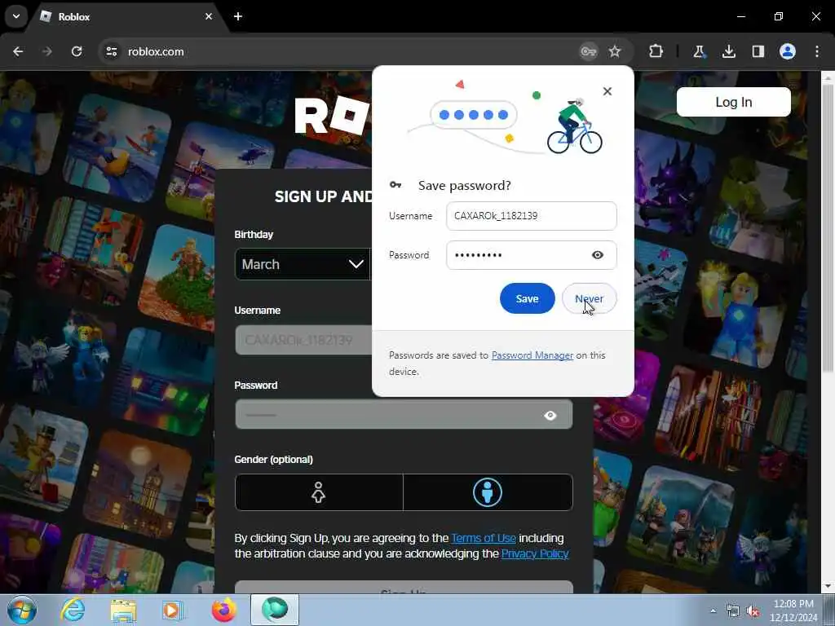Dismiss the Save password popup
The width and height of the screenshot is (835, 626).
click(607, 91)
